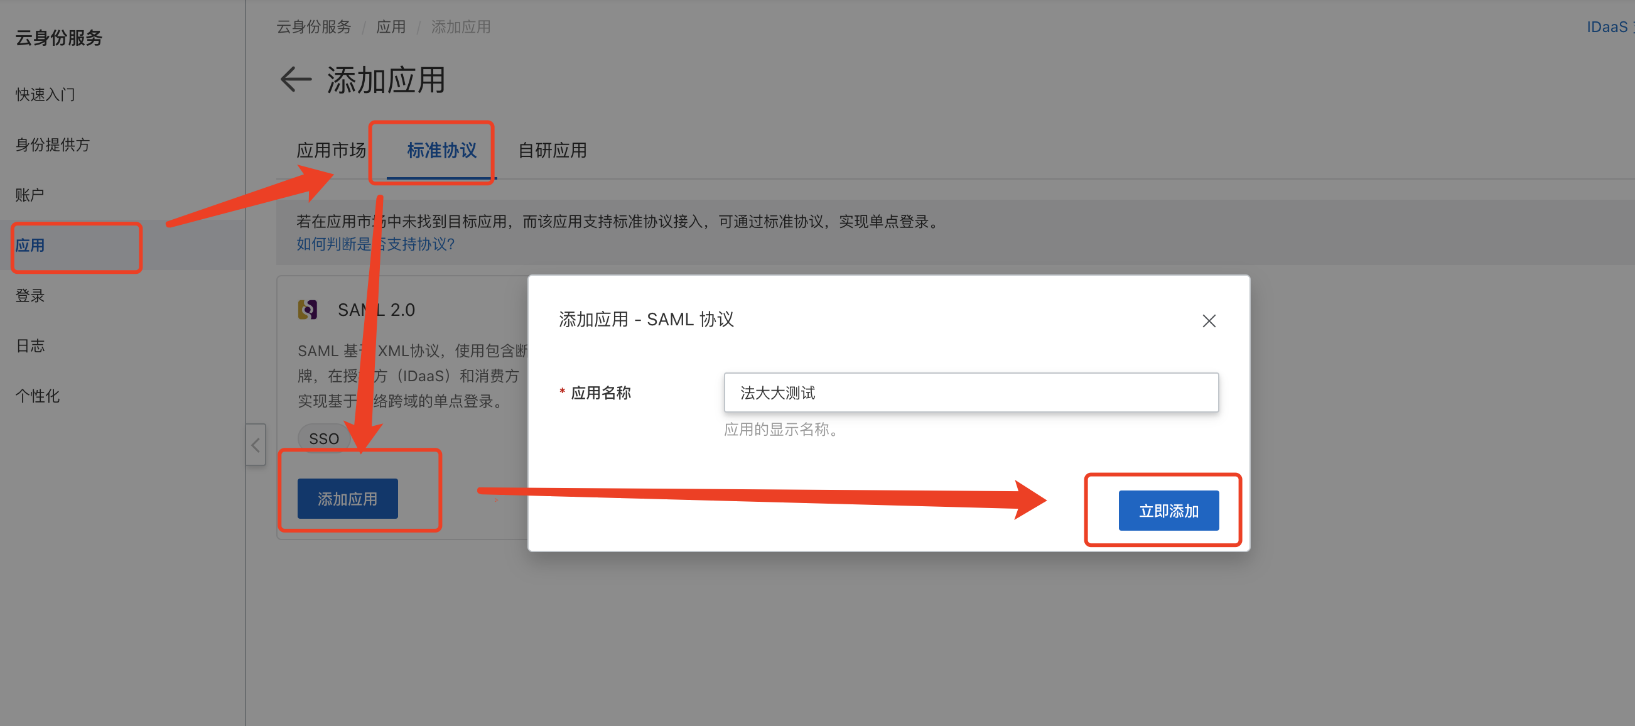Screen dimensions: 1635x726
Task: Click the 应用的显示名称。 hint text
Action: coord(784,429)
